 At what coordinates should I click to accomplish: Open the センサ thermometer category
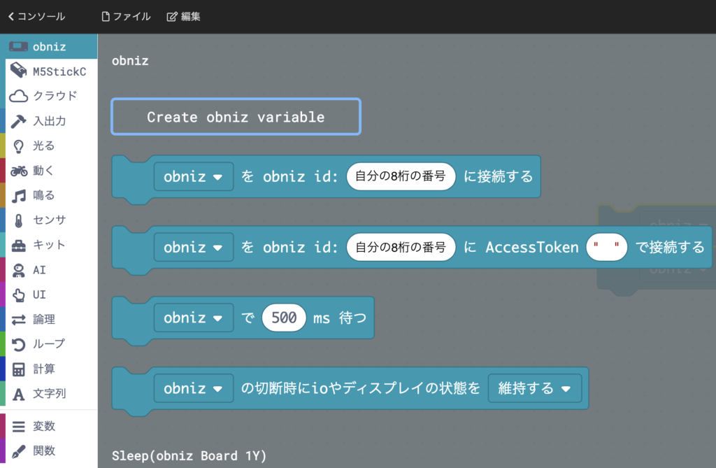point(49,220)
